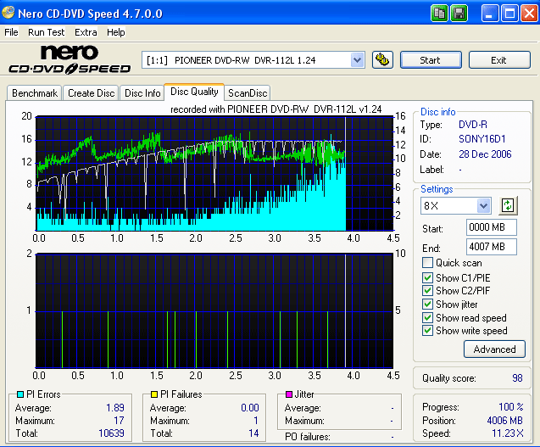Open the Help menu
This screenshot has height=447, width=540.
tap(115, 32)
